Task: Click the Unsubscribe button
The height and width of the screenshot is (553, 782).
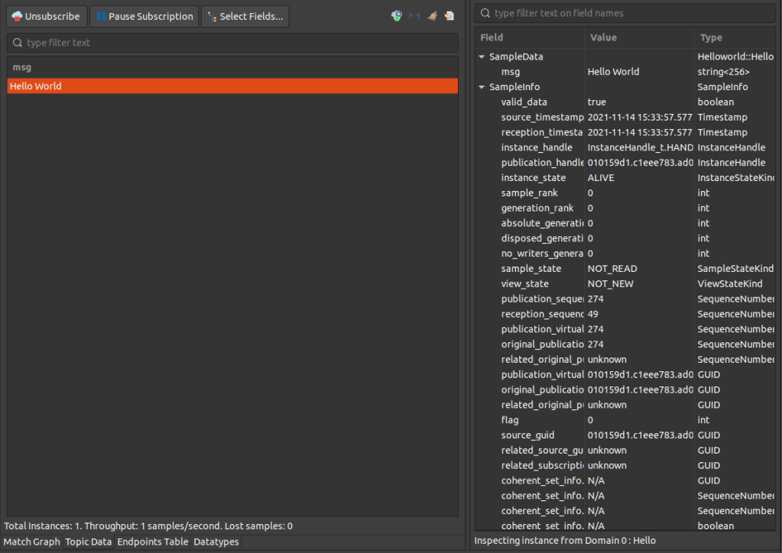Action: [x=46, y=17]
